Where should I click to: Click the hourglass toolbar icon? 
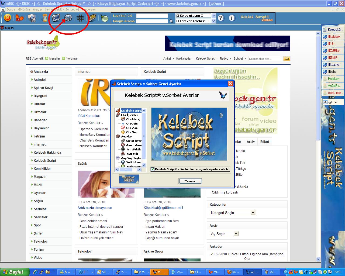click(45, 18)
